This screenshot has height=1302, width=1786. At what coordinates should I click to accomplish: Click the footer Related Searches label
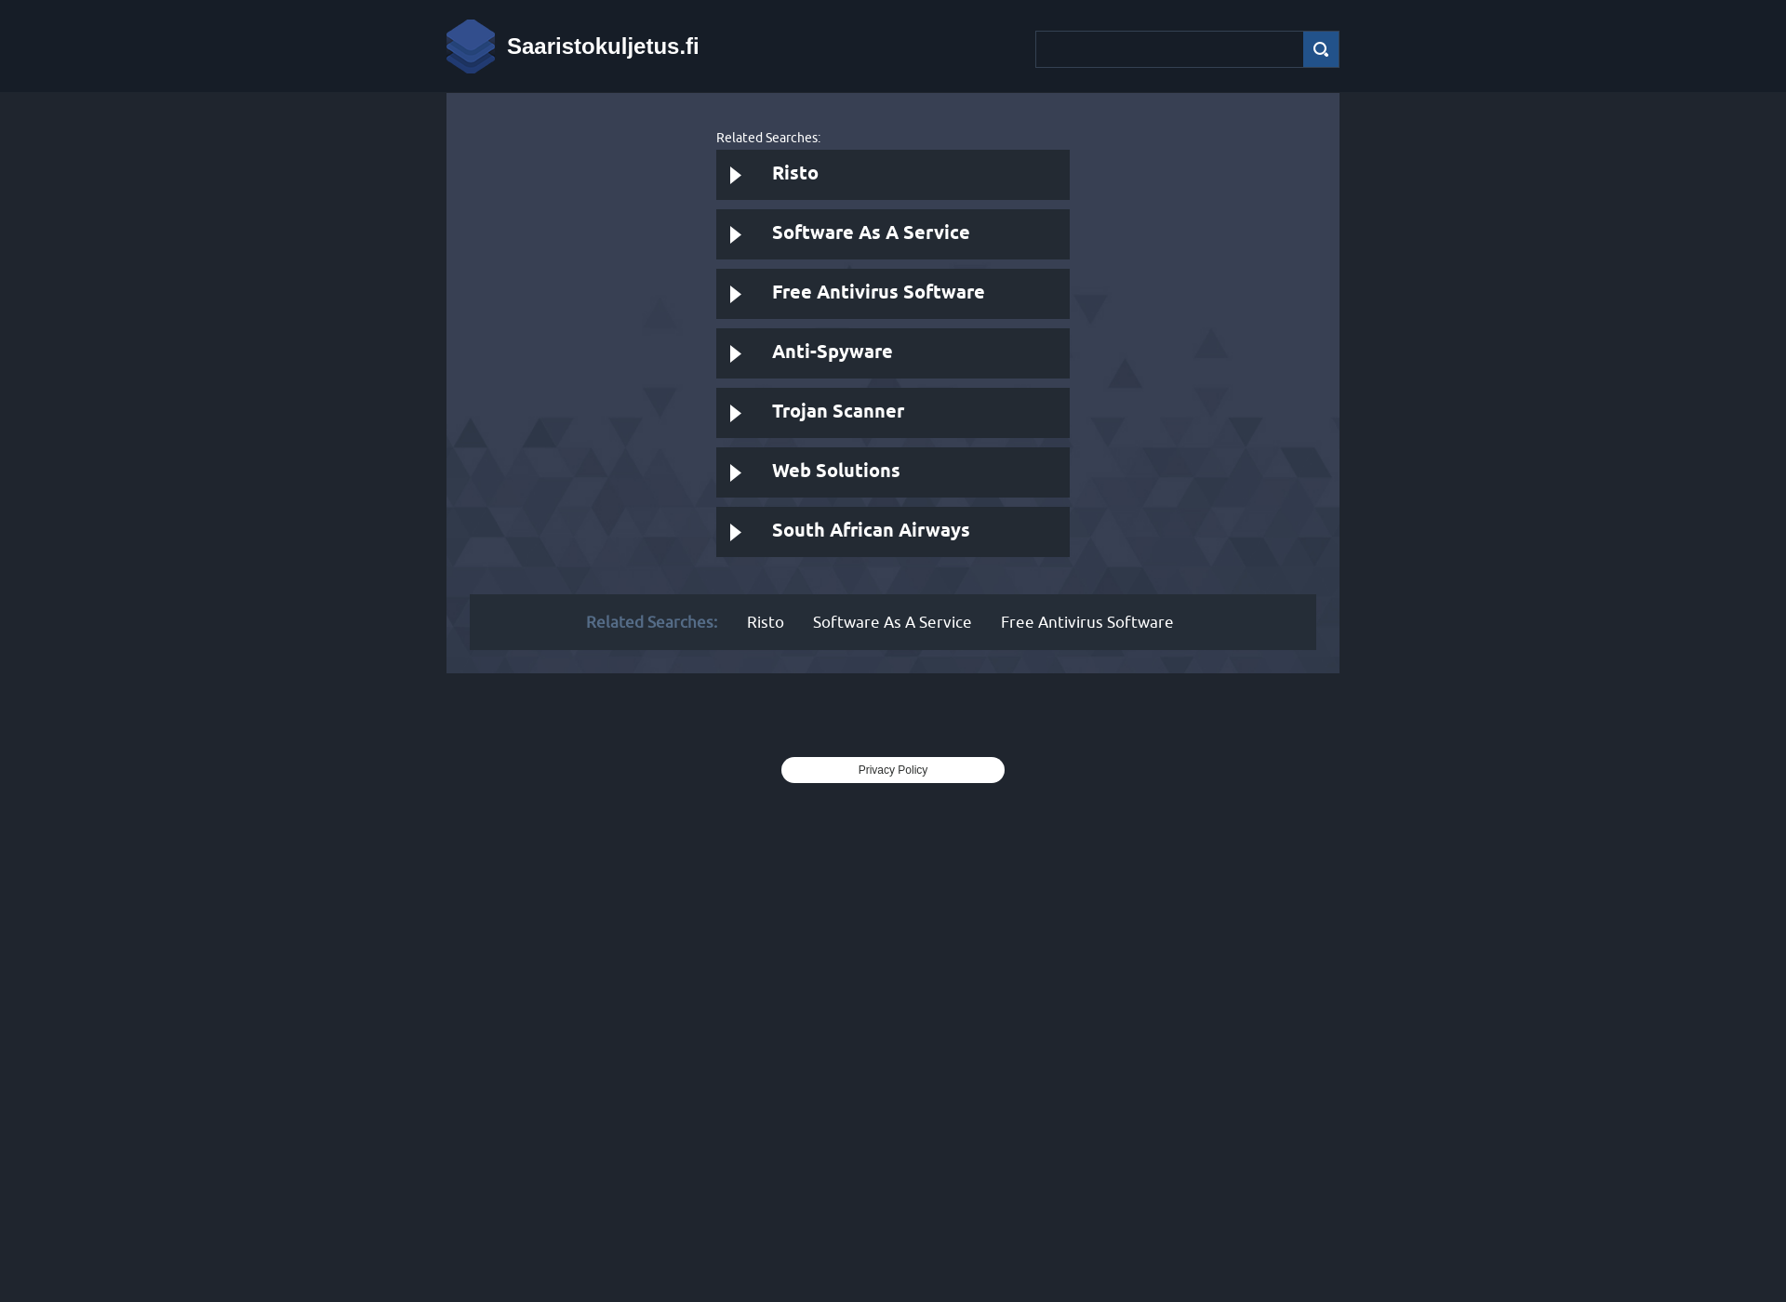pos(650,622)
